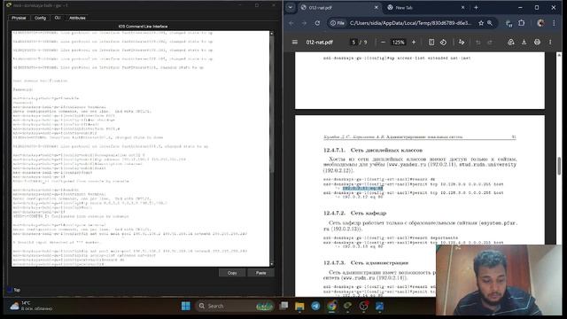The image size is (567, 319).
Task: Click inside the IOS command line terminal
Action: point(141,149)
